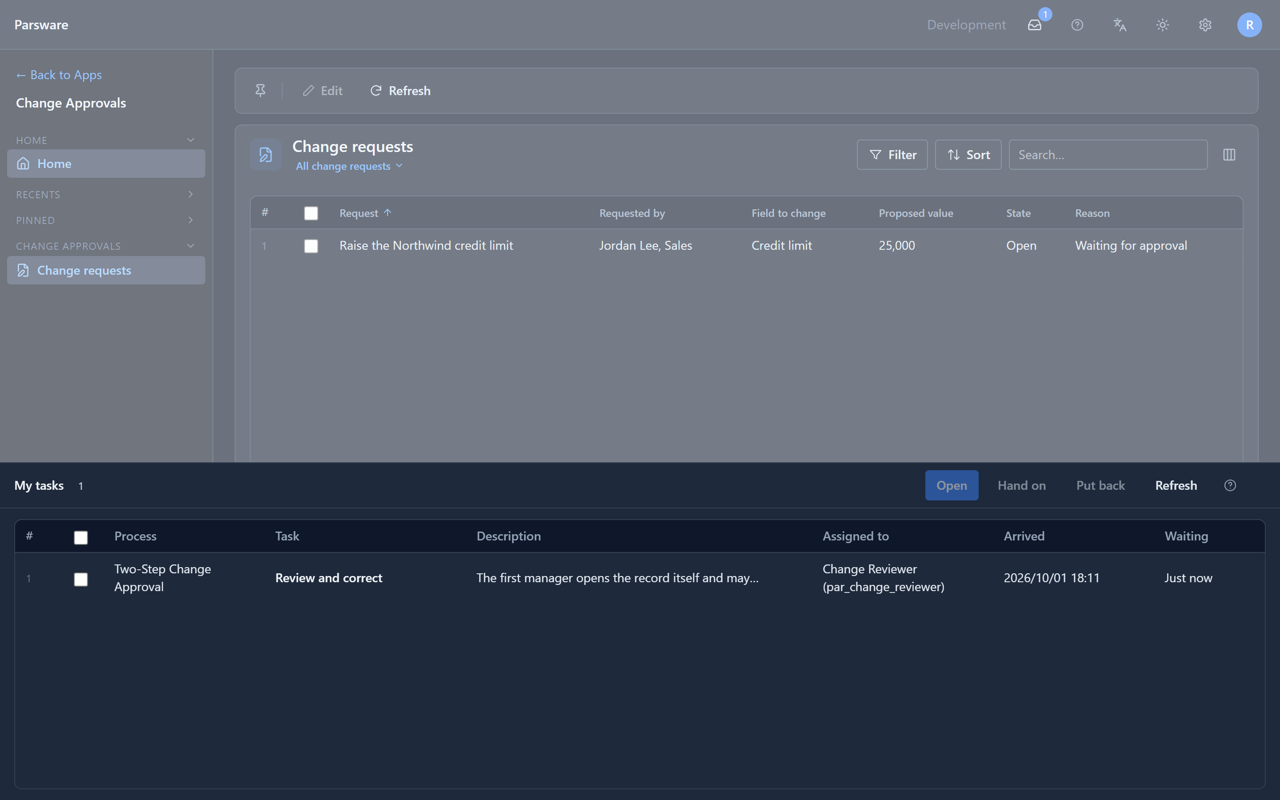Toggle the light theme sun icon
Image resolution: width=1280 pixels, height=800 pixels.
[1162, 25]
